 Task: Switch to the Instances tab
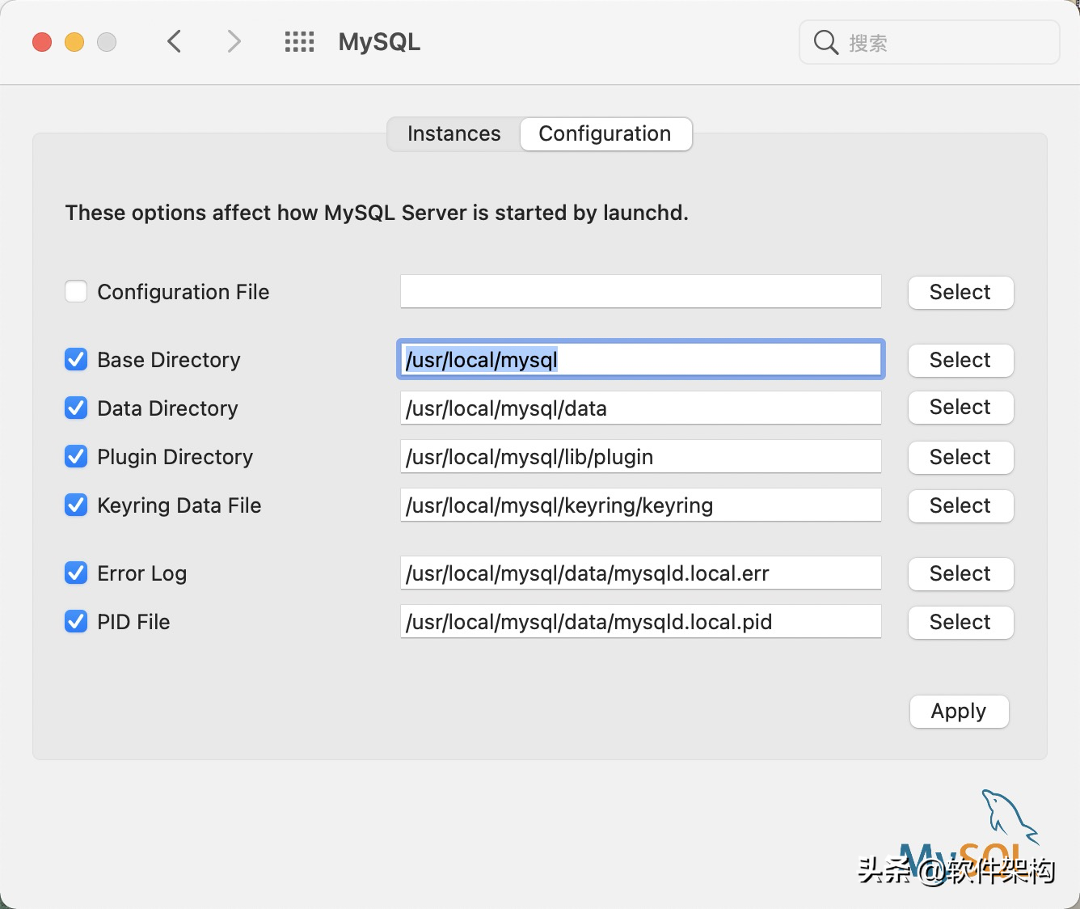[x=454, y=133]
